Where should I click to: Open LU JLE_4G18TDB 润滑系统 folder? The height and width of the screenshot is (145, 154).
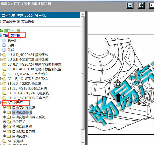pos(28,60)
